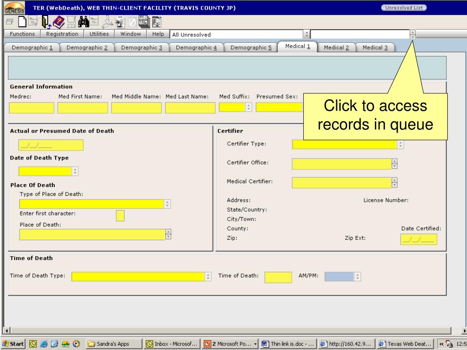The height and width of the screenshot is (350, 467).
Task: Switch to Inbox - Microsoft Outlook taskbar window
Action: pos(171,344)
